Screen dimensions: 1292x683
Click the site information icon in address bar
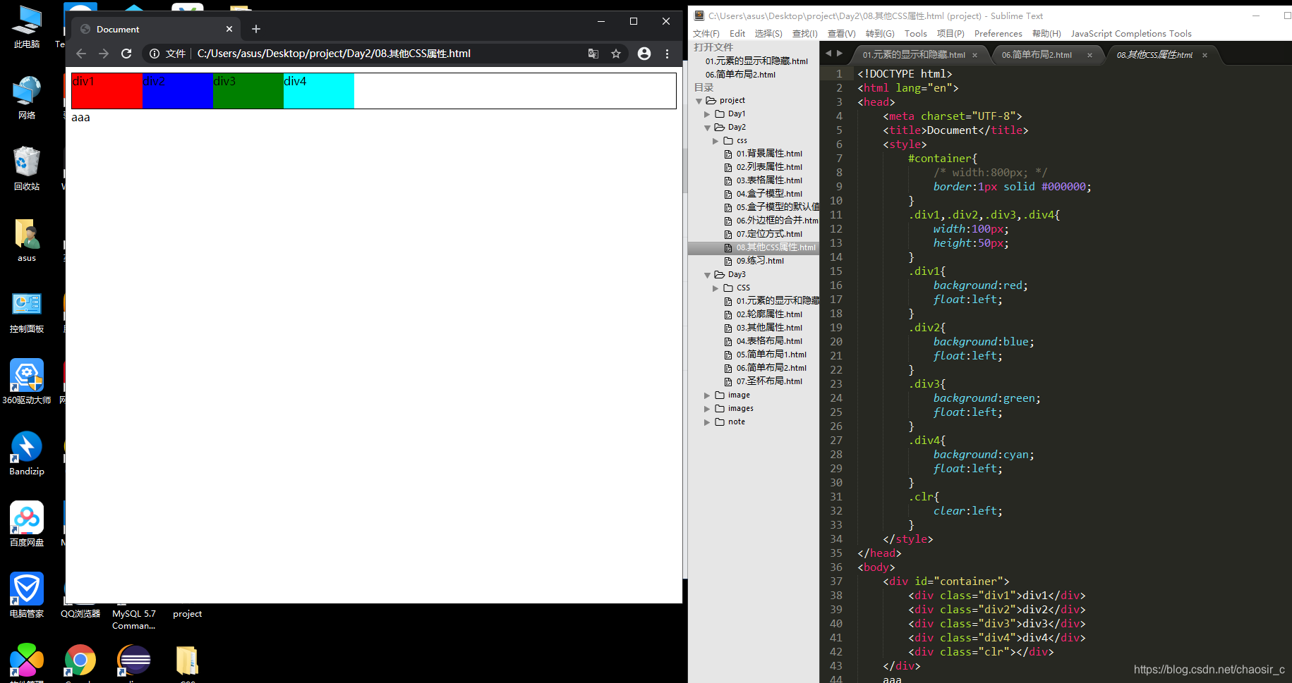pos(155,54)
